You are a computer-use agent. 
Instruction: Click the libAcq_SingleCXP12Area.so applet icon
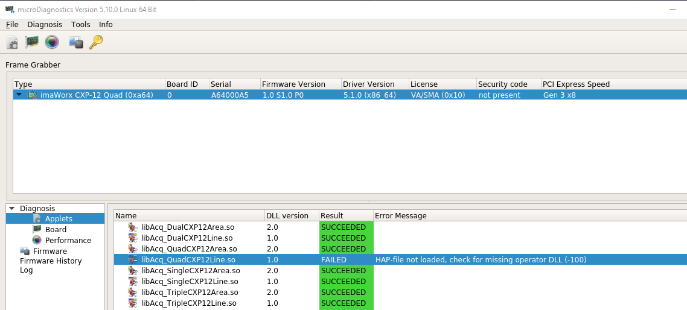pyautogui.click(x=132, y=271)
